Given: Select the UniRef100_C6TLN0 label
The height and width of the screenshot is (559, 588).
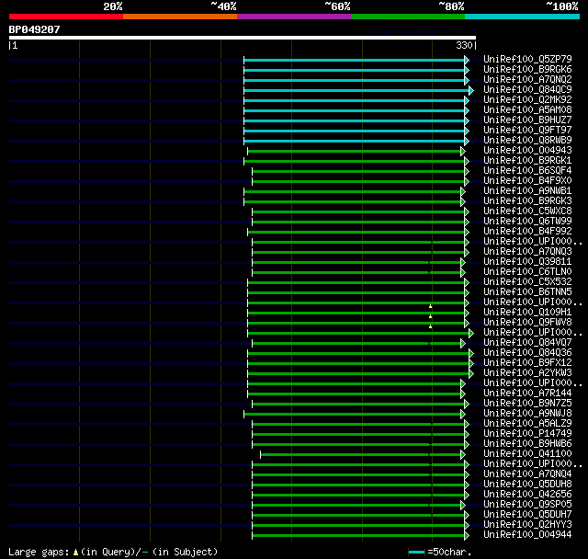Looking at the screenshot, I should [x=527, y=272].
